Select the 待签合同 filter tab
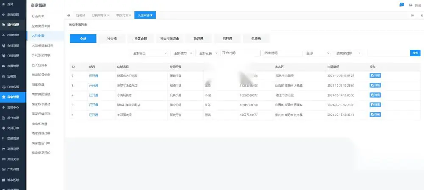The height and width of the screenshot is (190, 424). 141,39
